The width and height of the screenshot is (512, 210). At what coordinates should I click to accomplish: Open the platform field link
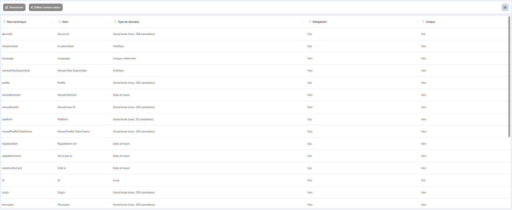(x=7, y=119)
